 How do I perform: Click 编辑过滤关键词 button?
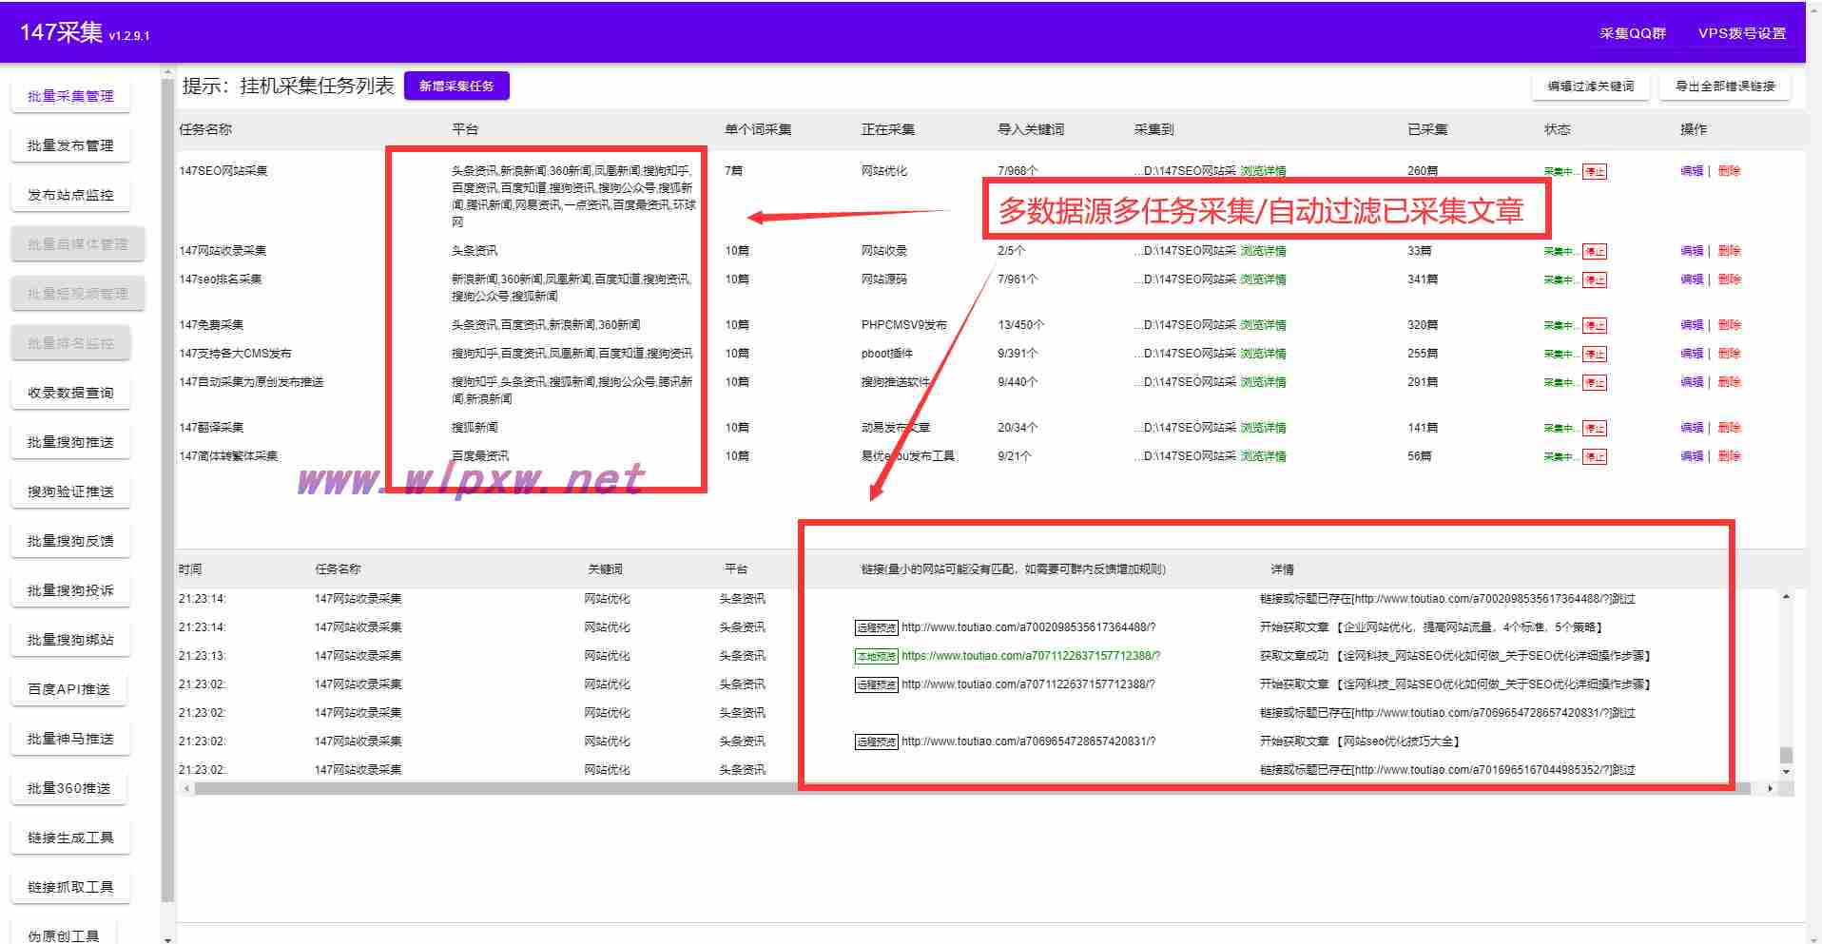coord(1591,86)
